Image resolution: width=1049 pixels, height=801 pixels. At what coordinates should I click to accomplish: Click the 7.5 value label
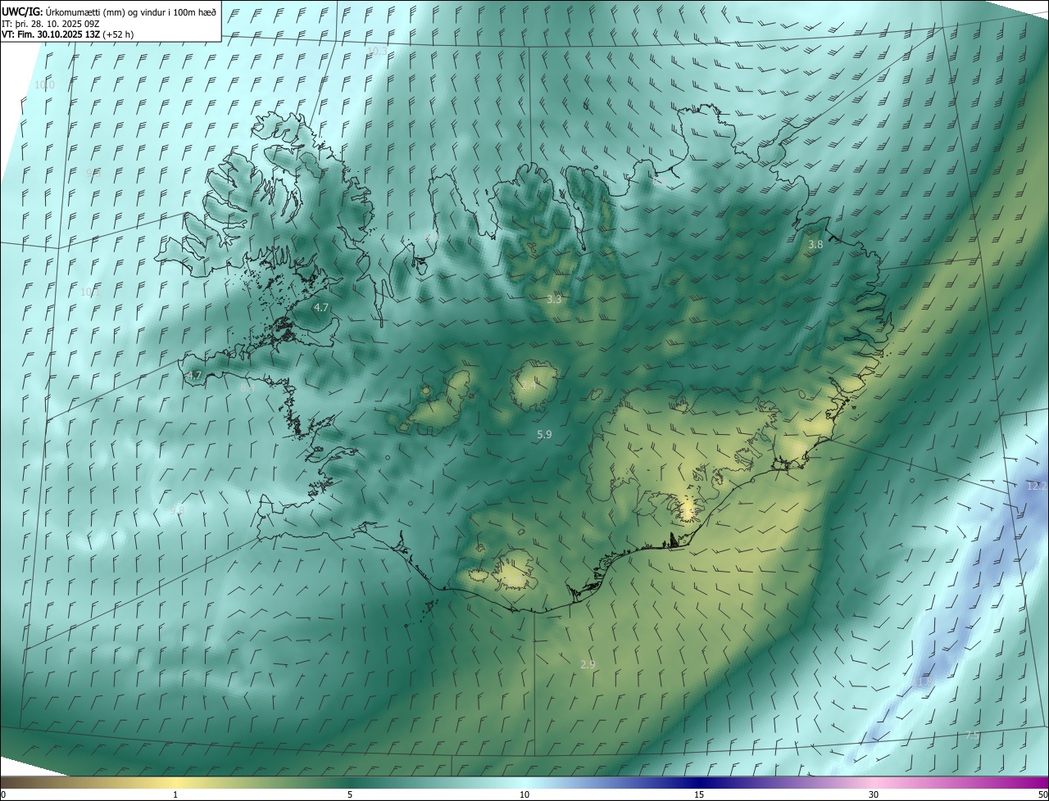[x=972, y=735]
